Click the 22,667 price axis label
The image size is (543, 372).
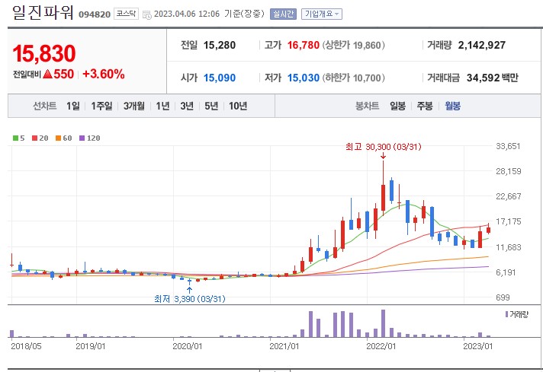coord(509,196)
